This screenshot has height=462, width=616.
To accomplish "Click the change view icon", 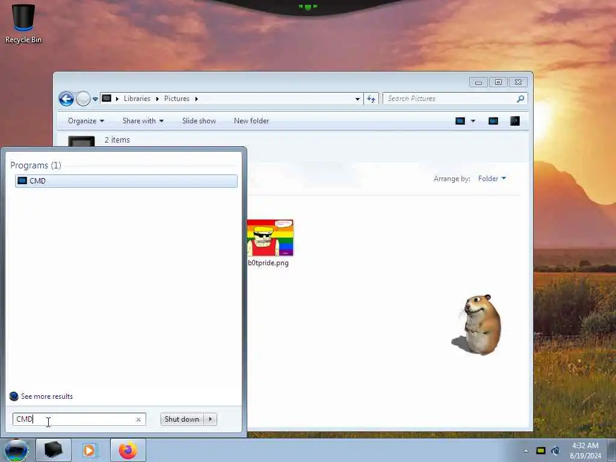I will click(x=460, y=121).
